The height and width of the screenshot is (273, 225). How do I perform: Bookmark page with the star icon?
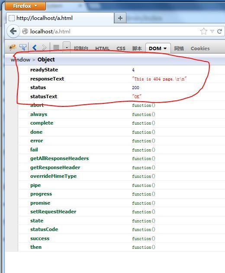coord(203,31)
